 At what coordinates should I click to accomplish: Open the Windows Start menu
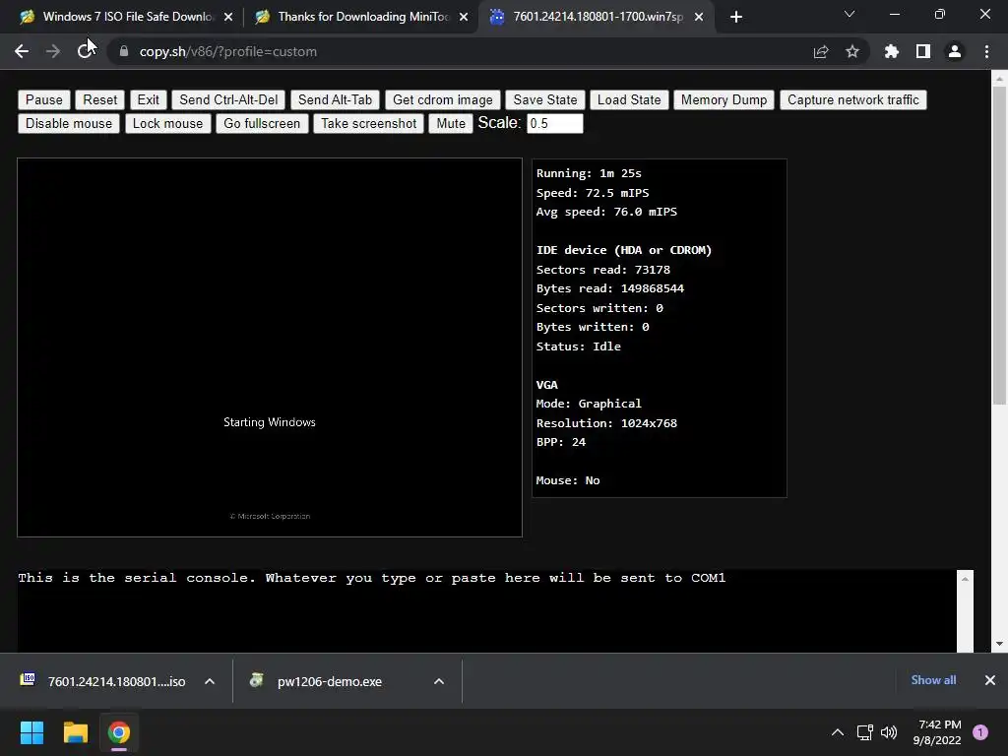pos(31,732)
